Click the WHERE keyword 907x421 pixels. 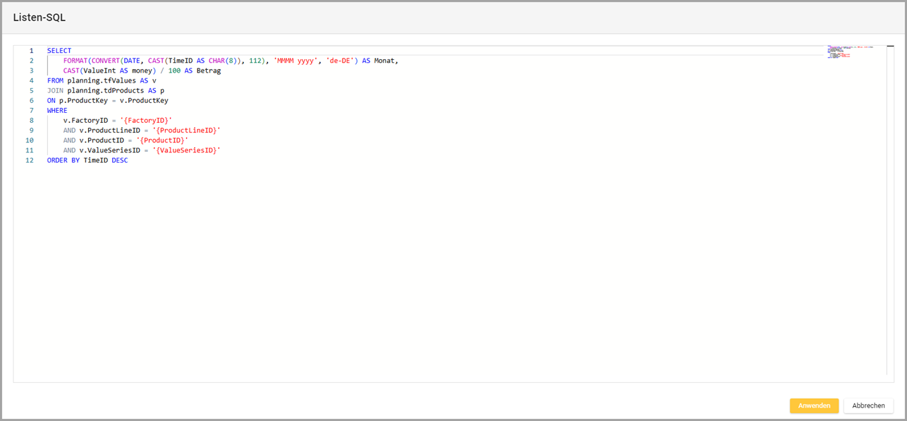tap(57, 111)
